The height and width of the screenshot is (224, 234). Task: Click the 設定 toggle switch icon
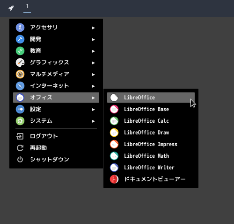tap(20, 109)
